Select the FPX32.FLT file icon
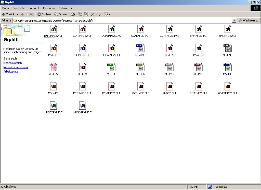The image size is (261, 190). [54, 48]
